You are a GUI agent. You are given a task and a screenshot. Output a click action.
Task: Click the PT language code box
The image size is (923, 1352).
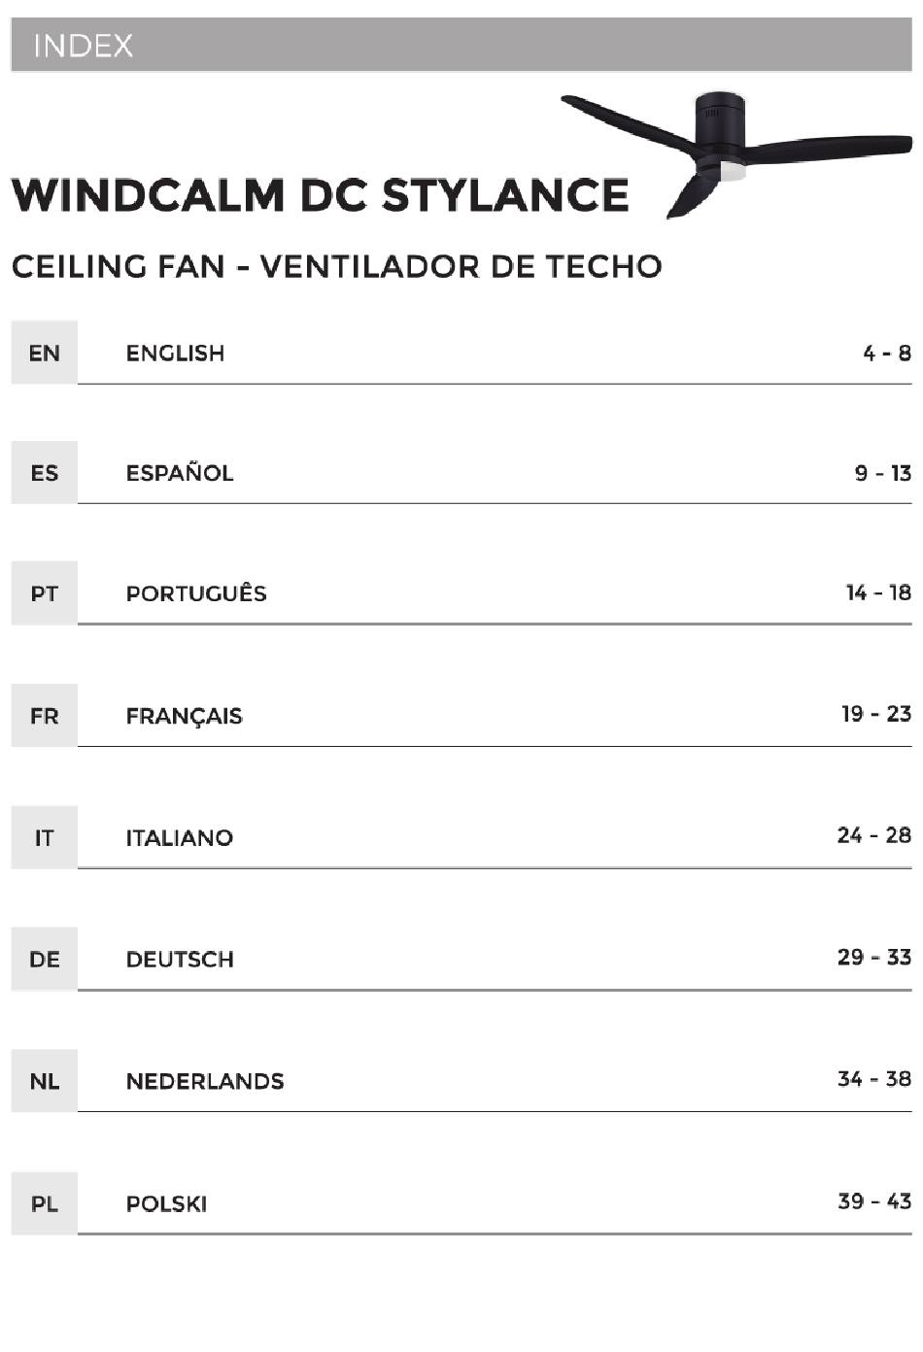click(44, 593)
